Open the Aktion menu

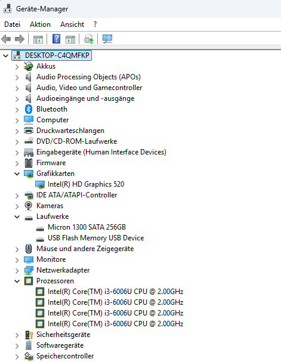pyautogui.click(x=40, y=24)
